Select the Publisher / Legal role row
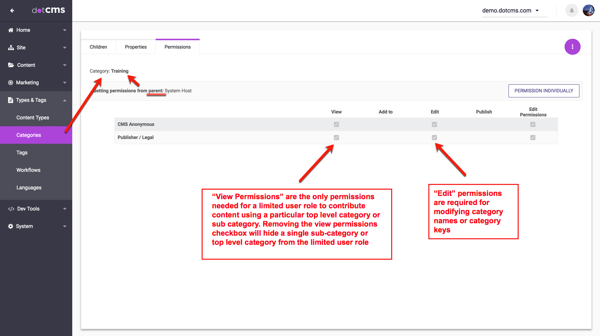Viewport: 600px width, 336px height. tap(136, 138)
